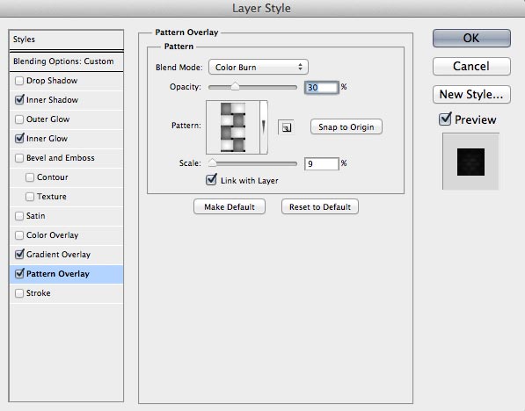The image size is (525, 411).
Task: Open Blending Options: Custom settings
Action: pos(66,61)
